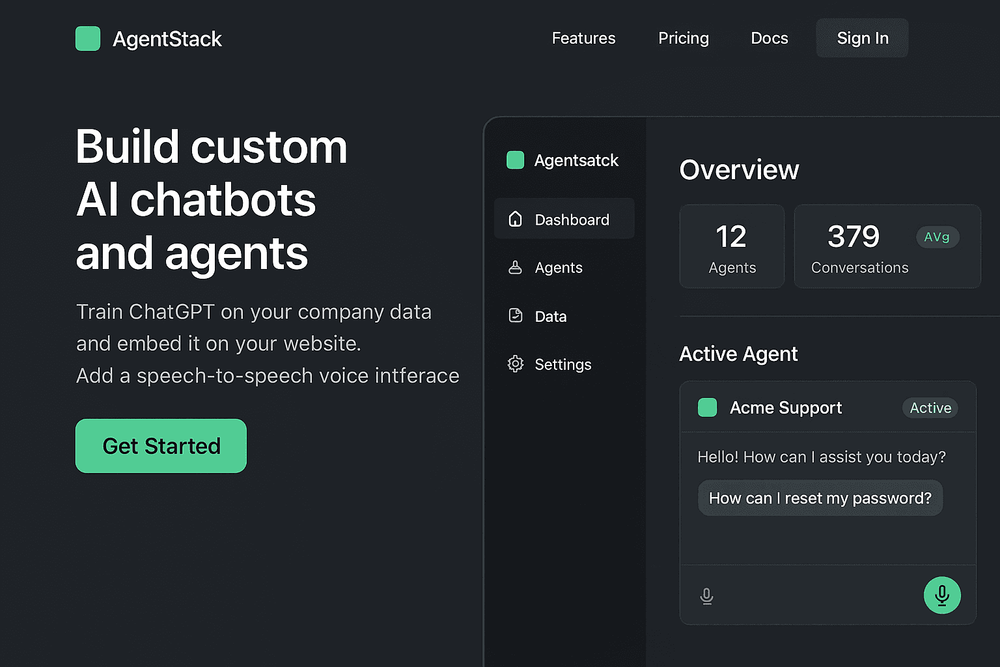The height and width of the screenshot is (667, 1000).
Task: Click the 12 Agents stat card
Action: (x=732, y=246)
